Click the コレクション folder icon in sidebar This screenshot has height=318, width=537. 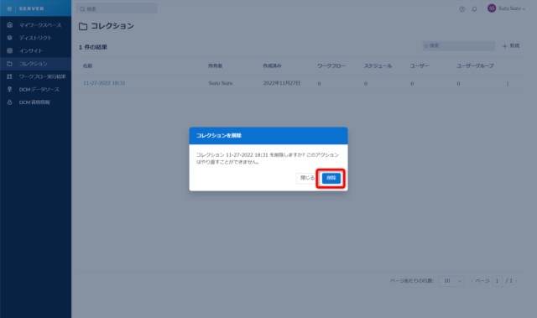coord(9,64)
